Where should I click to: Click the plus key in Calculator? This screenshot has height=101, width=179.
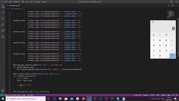172,50
